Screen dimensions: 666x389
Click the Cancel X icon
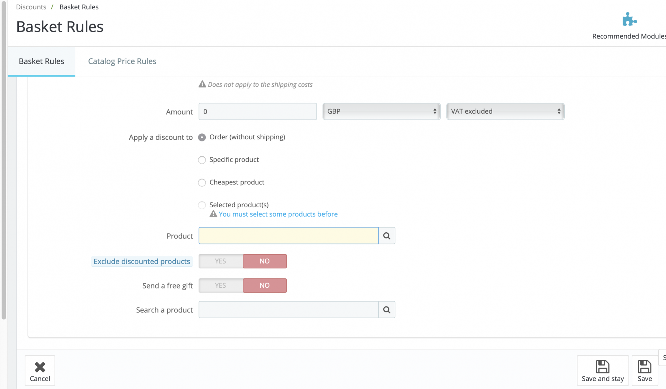click(40, 367)
